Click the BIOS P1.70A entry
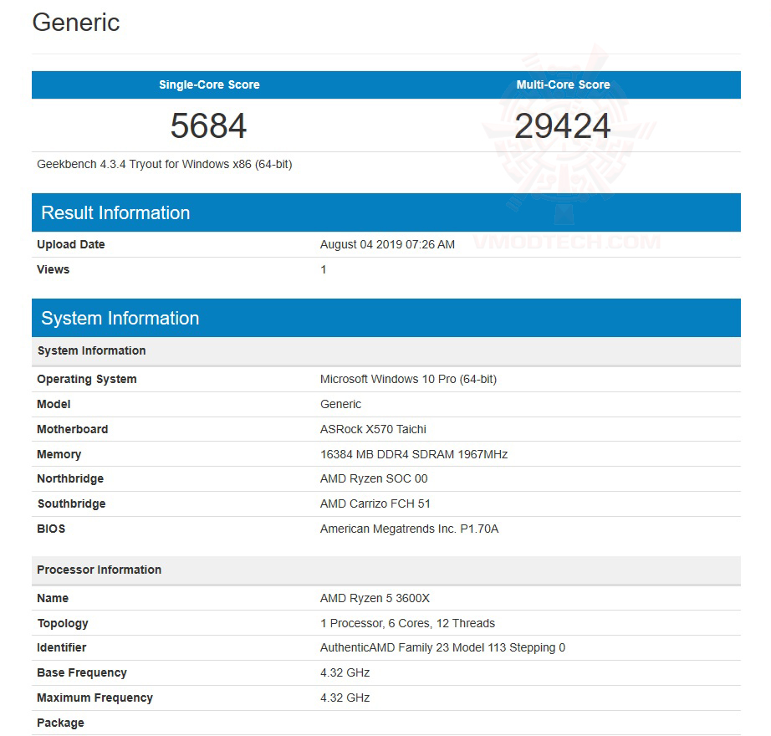771x736 pixels. [x=410, y=529]
